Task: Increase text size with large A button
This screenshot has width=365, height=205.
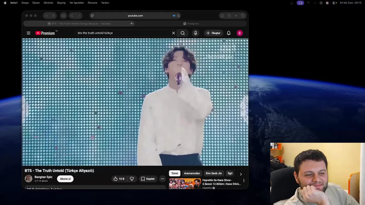Action: (53, 16)
